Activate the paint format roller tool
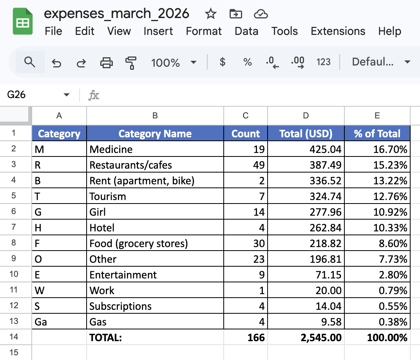Image resolution: width=420 pixels, height=360 pixels. [131, 63]
